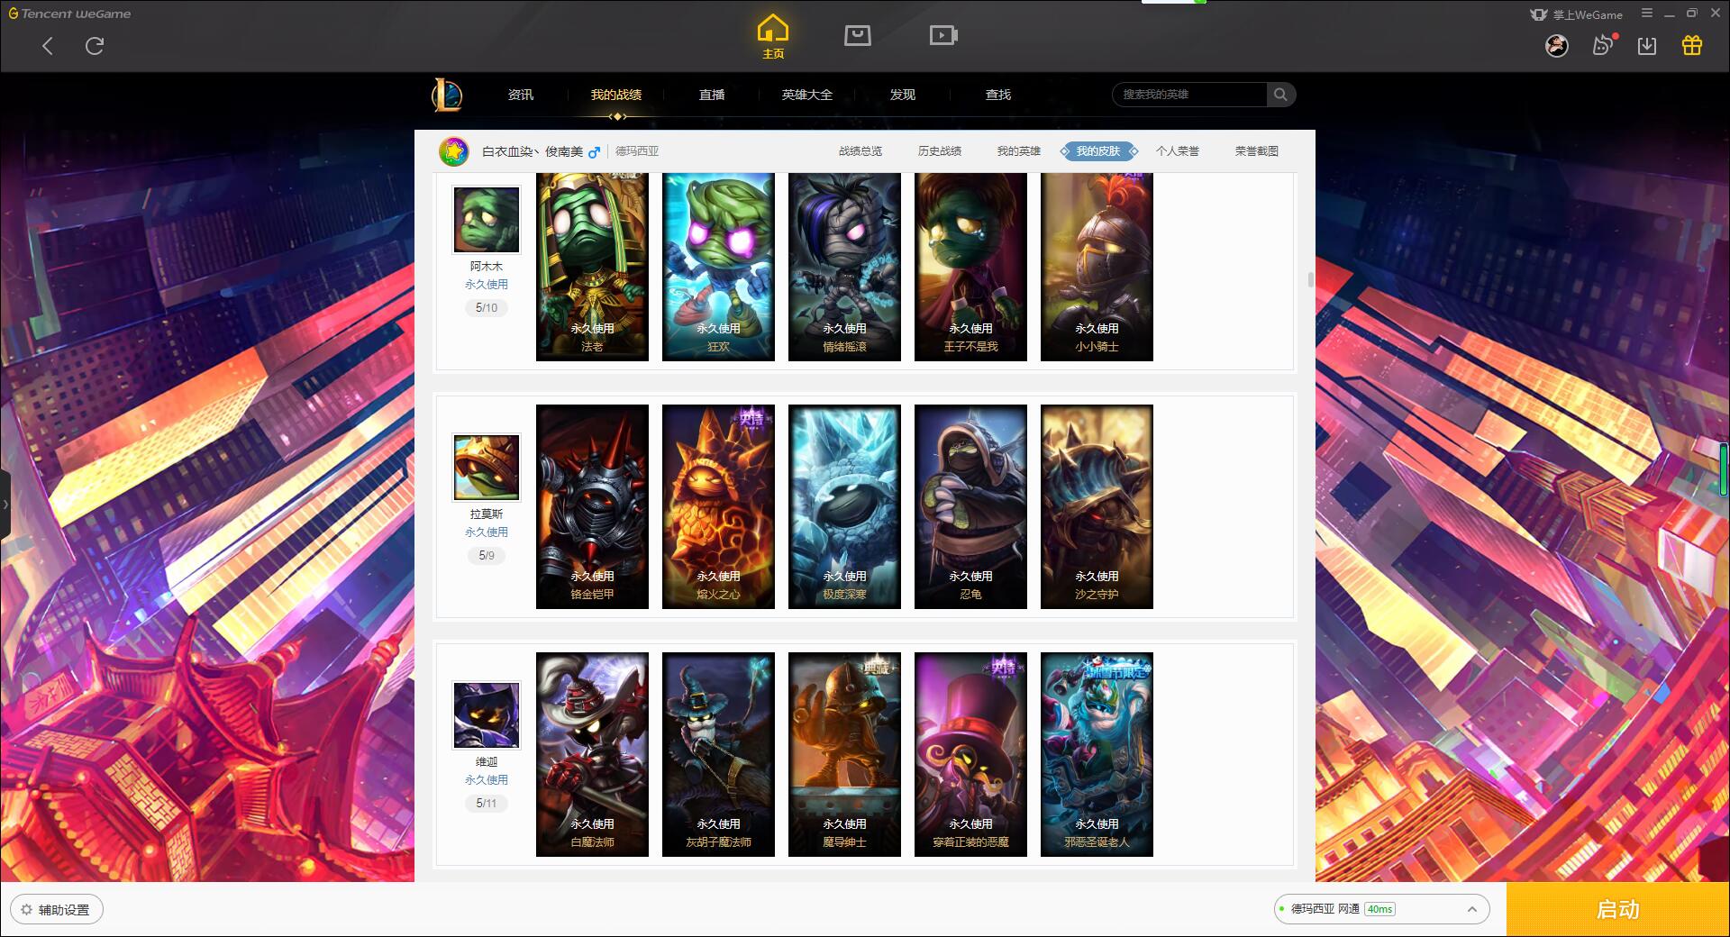
Task: Click the 阿木木 champion portrait
Action: click(487, 220)
